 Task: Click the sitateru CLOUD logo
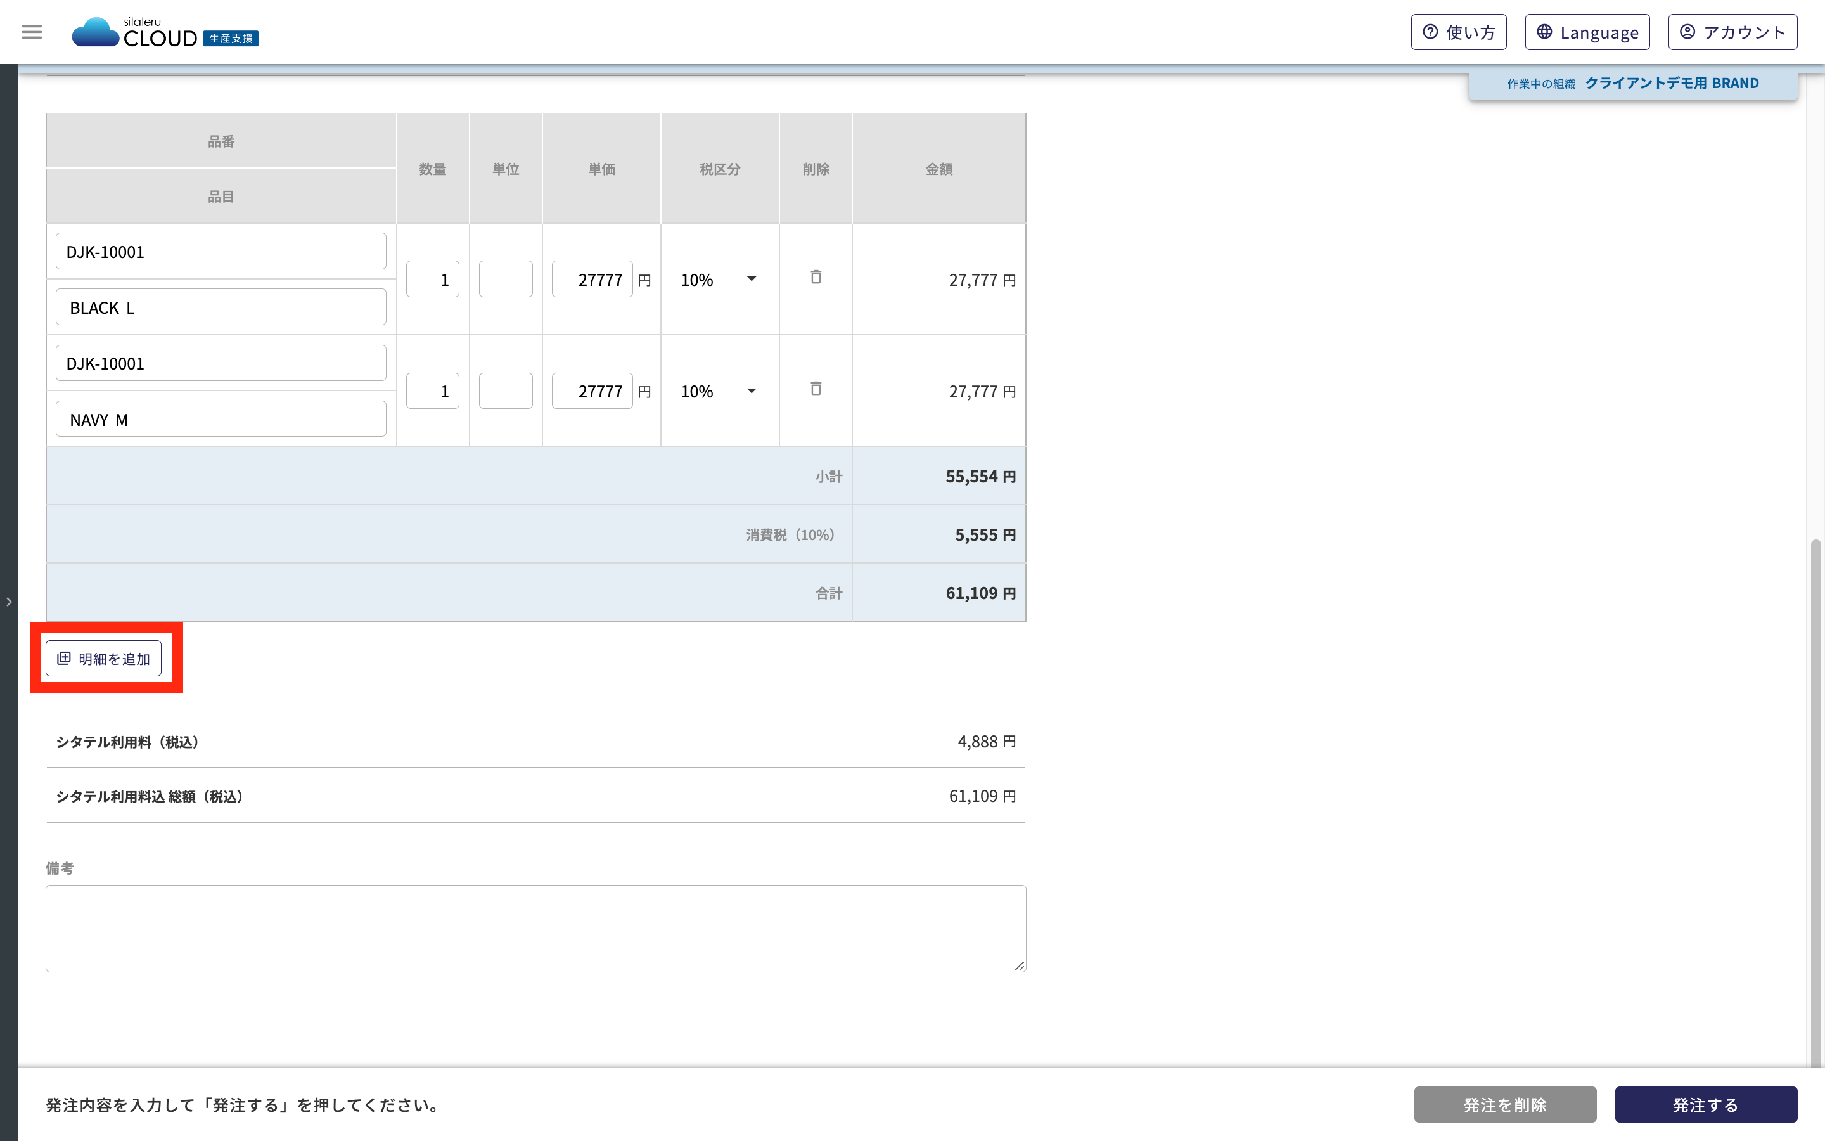(x=164, y=32)
